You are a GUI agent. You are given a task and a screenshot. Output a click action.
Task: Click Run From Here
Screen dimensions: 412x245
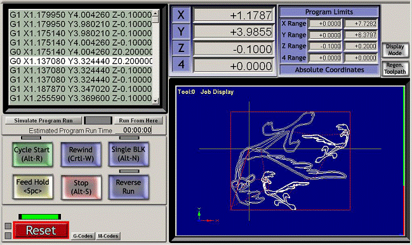tap(138, 121)
